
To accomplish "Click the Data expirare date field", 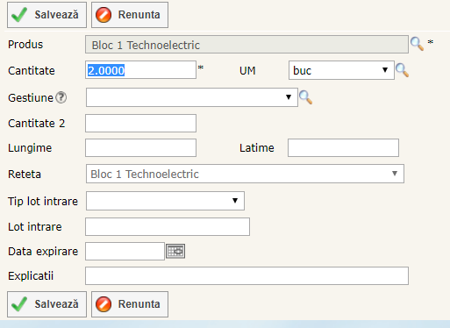I will tap(125, 251).
